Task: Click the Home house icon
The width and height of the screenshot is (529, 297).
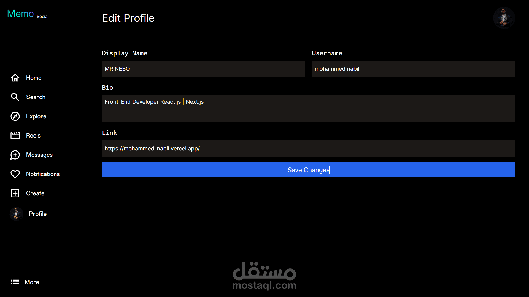Action: click(15, 78)
